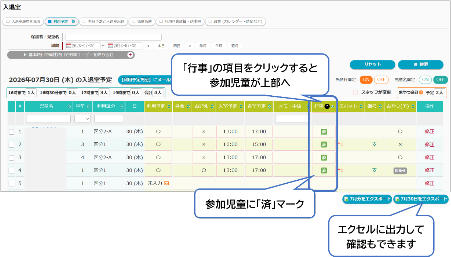
Task: Click the help question mark beside 行事 header
Action: click(327, 106)
